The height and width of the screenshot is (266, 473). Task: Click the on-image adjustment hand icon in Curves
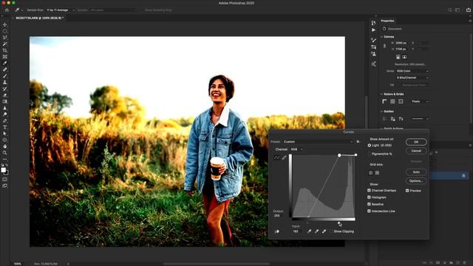276,231
